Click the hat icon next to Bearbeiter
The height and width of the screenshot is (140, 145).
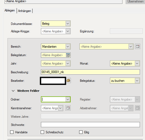pos(69,80)
